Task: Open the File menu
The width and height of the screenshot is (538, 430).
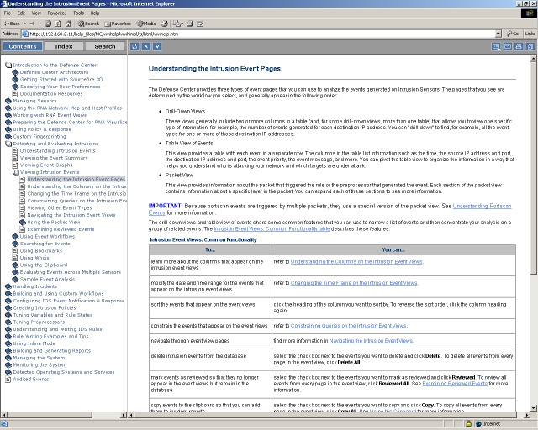Action: click(x=8, y=13)
